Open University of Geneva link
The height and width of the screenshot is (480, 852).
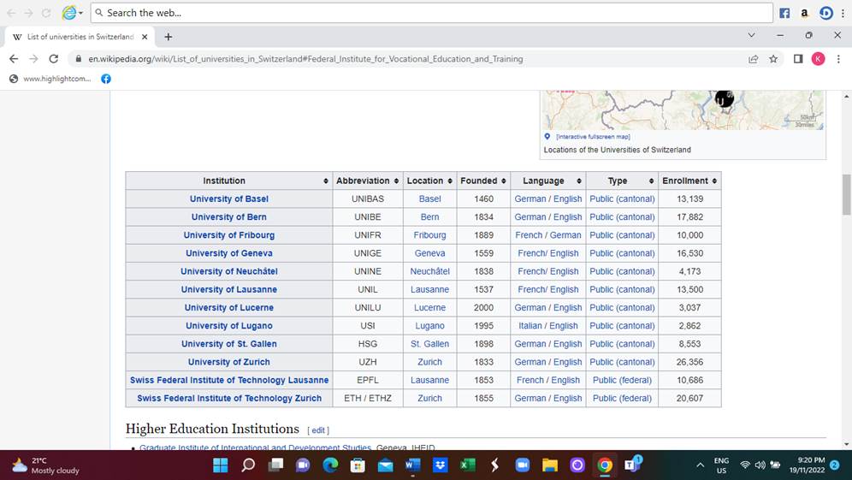[228, 253]
